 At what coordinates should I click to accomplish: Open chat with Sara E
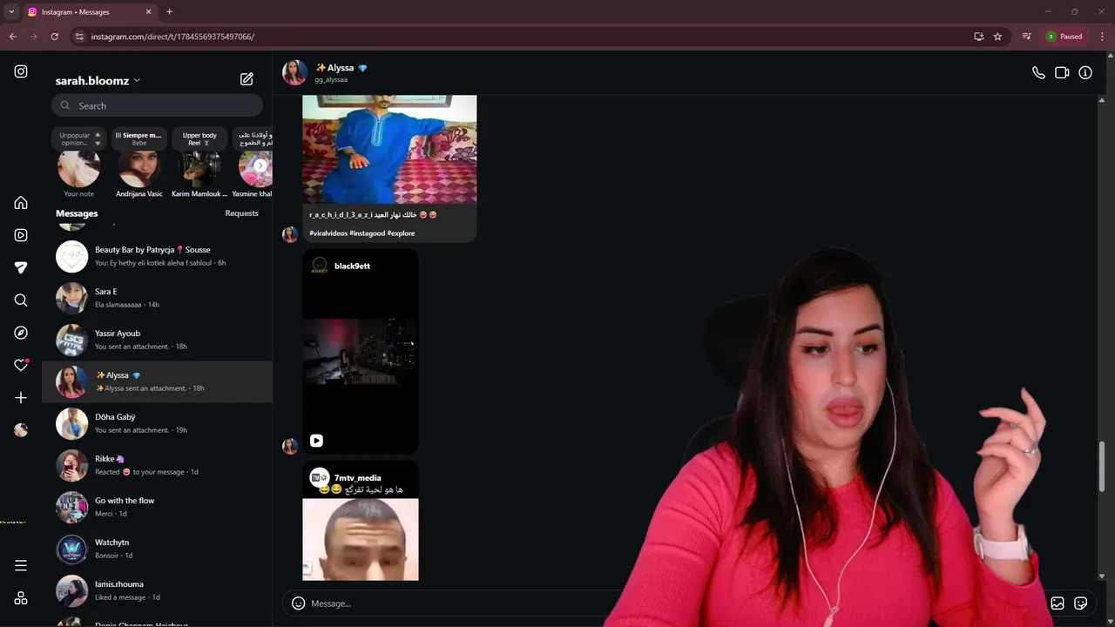pyautogui.click(x=157, y=298)
